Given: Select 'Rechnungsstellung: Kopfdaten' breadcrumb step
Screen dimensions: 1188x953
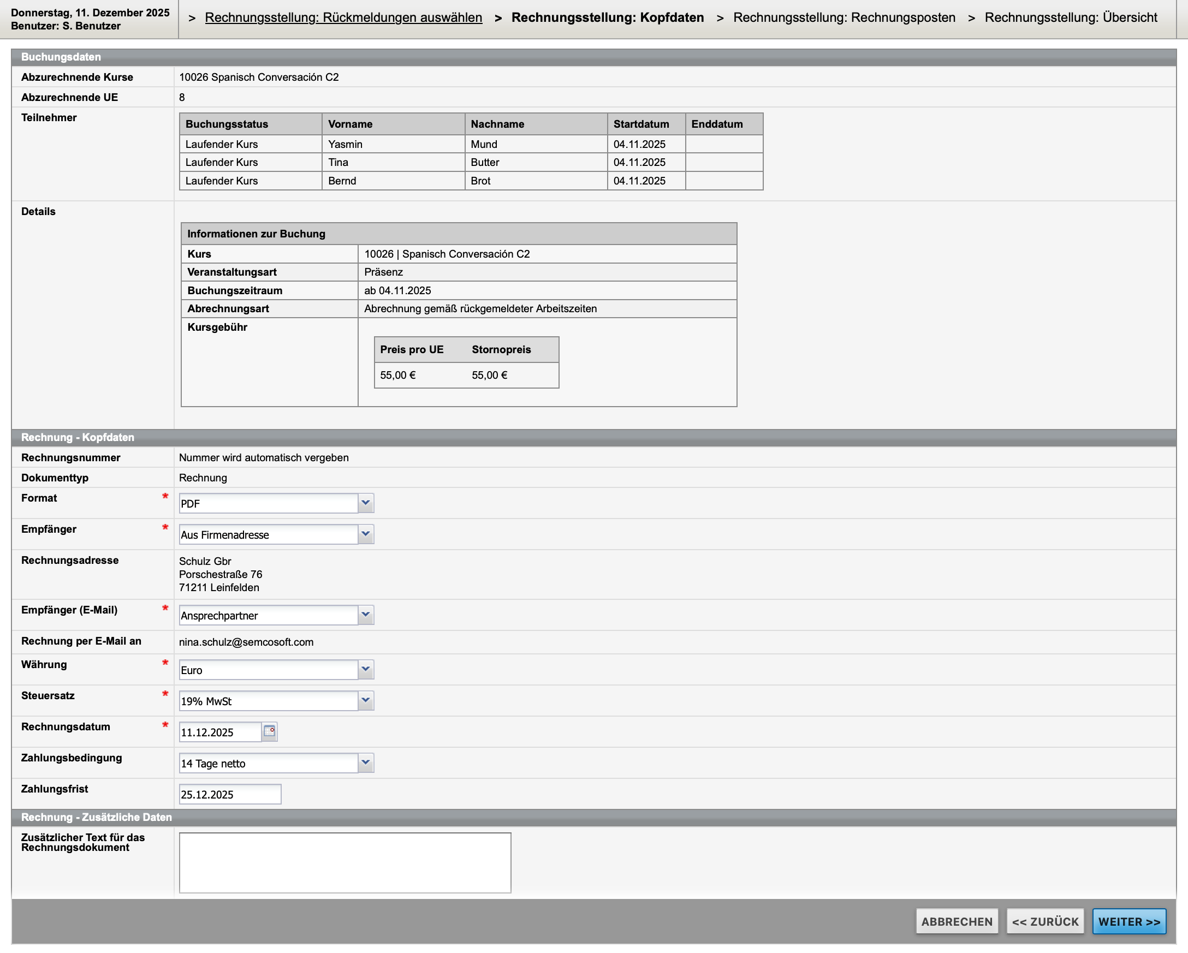Looking at the screenshot, I should (607, 17).
